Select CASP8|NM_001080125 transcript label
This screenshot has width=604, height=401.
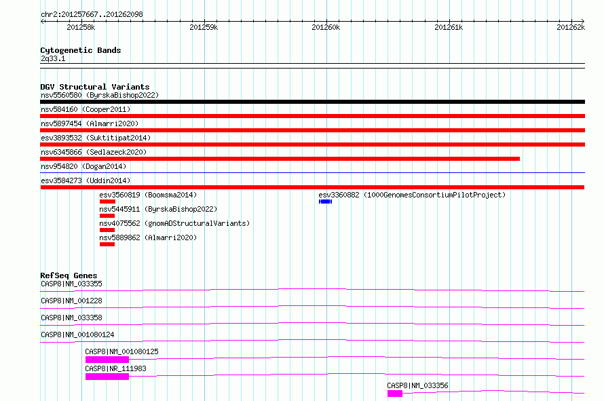pyautogui.click(x=121, y=351)
